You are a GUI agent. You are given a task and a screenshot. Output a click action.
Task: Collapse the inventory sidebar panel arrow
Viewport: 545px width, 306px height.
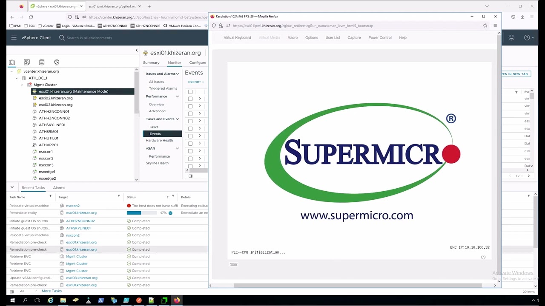click(137, 51)
